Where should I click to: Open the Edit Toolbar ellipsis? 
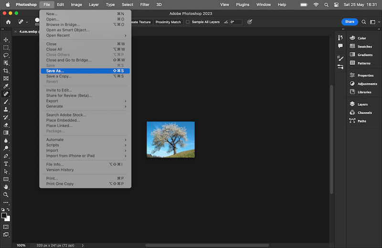point(6,203)
